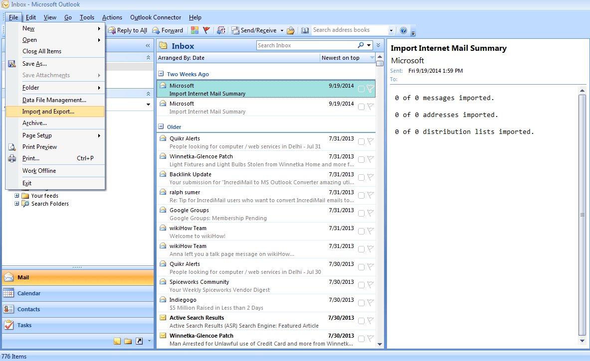Image resolution: width=590 pixels, height=361 pixels.
Task: Toggle category box on second Microsoft message
Action: [x=361, y=107]
